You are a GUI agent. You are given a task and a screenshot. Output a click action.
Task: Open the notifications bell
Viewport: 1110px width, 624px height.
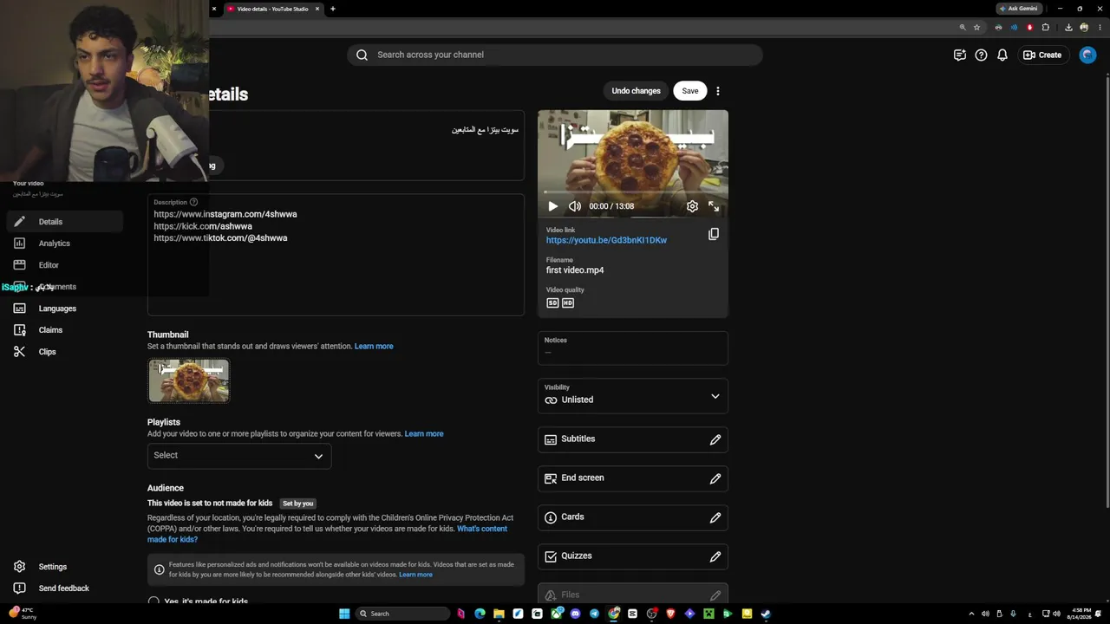point(1002,55)
